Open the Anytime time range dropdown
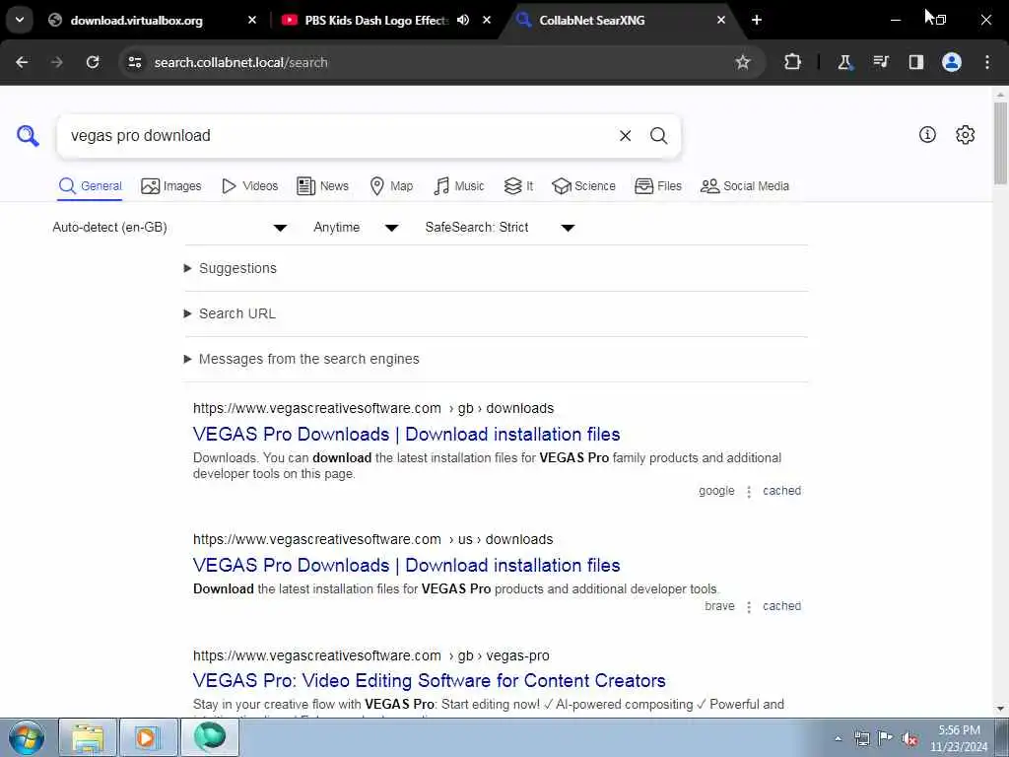 coord(356,228)
